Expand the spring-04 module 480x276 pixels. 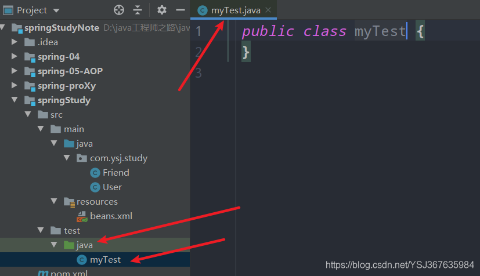coord(14,56)
